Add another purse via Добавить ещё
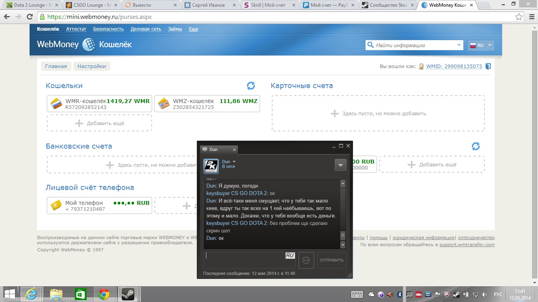Viewport: 538px width, 302px height. (99, 123)
